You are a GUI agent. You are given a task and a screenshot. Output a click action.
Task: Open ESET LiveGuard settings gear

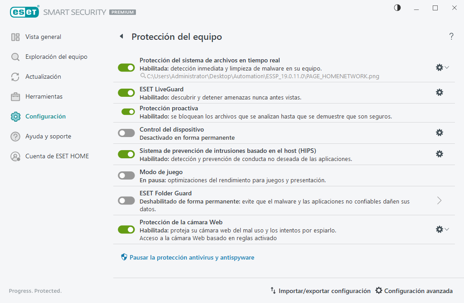click(439, 92)
